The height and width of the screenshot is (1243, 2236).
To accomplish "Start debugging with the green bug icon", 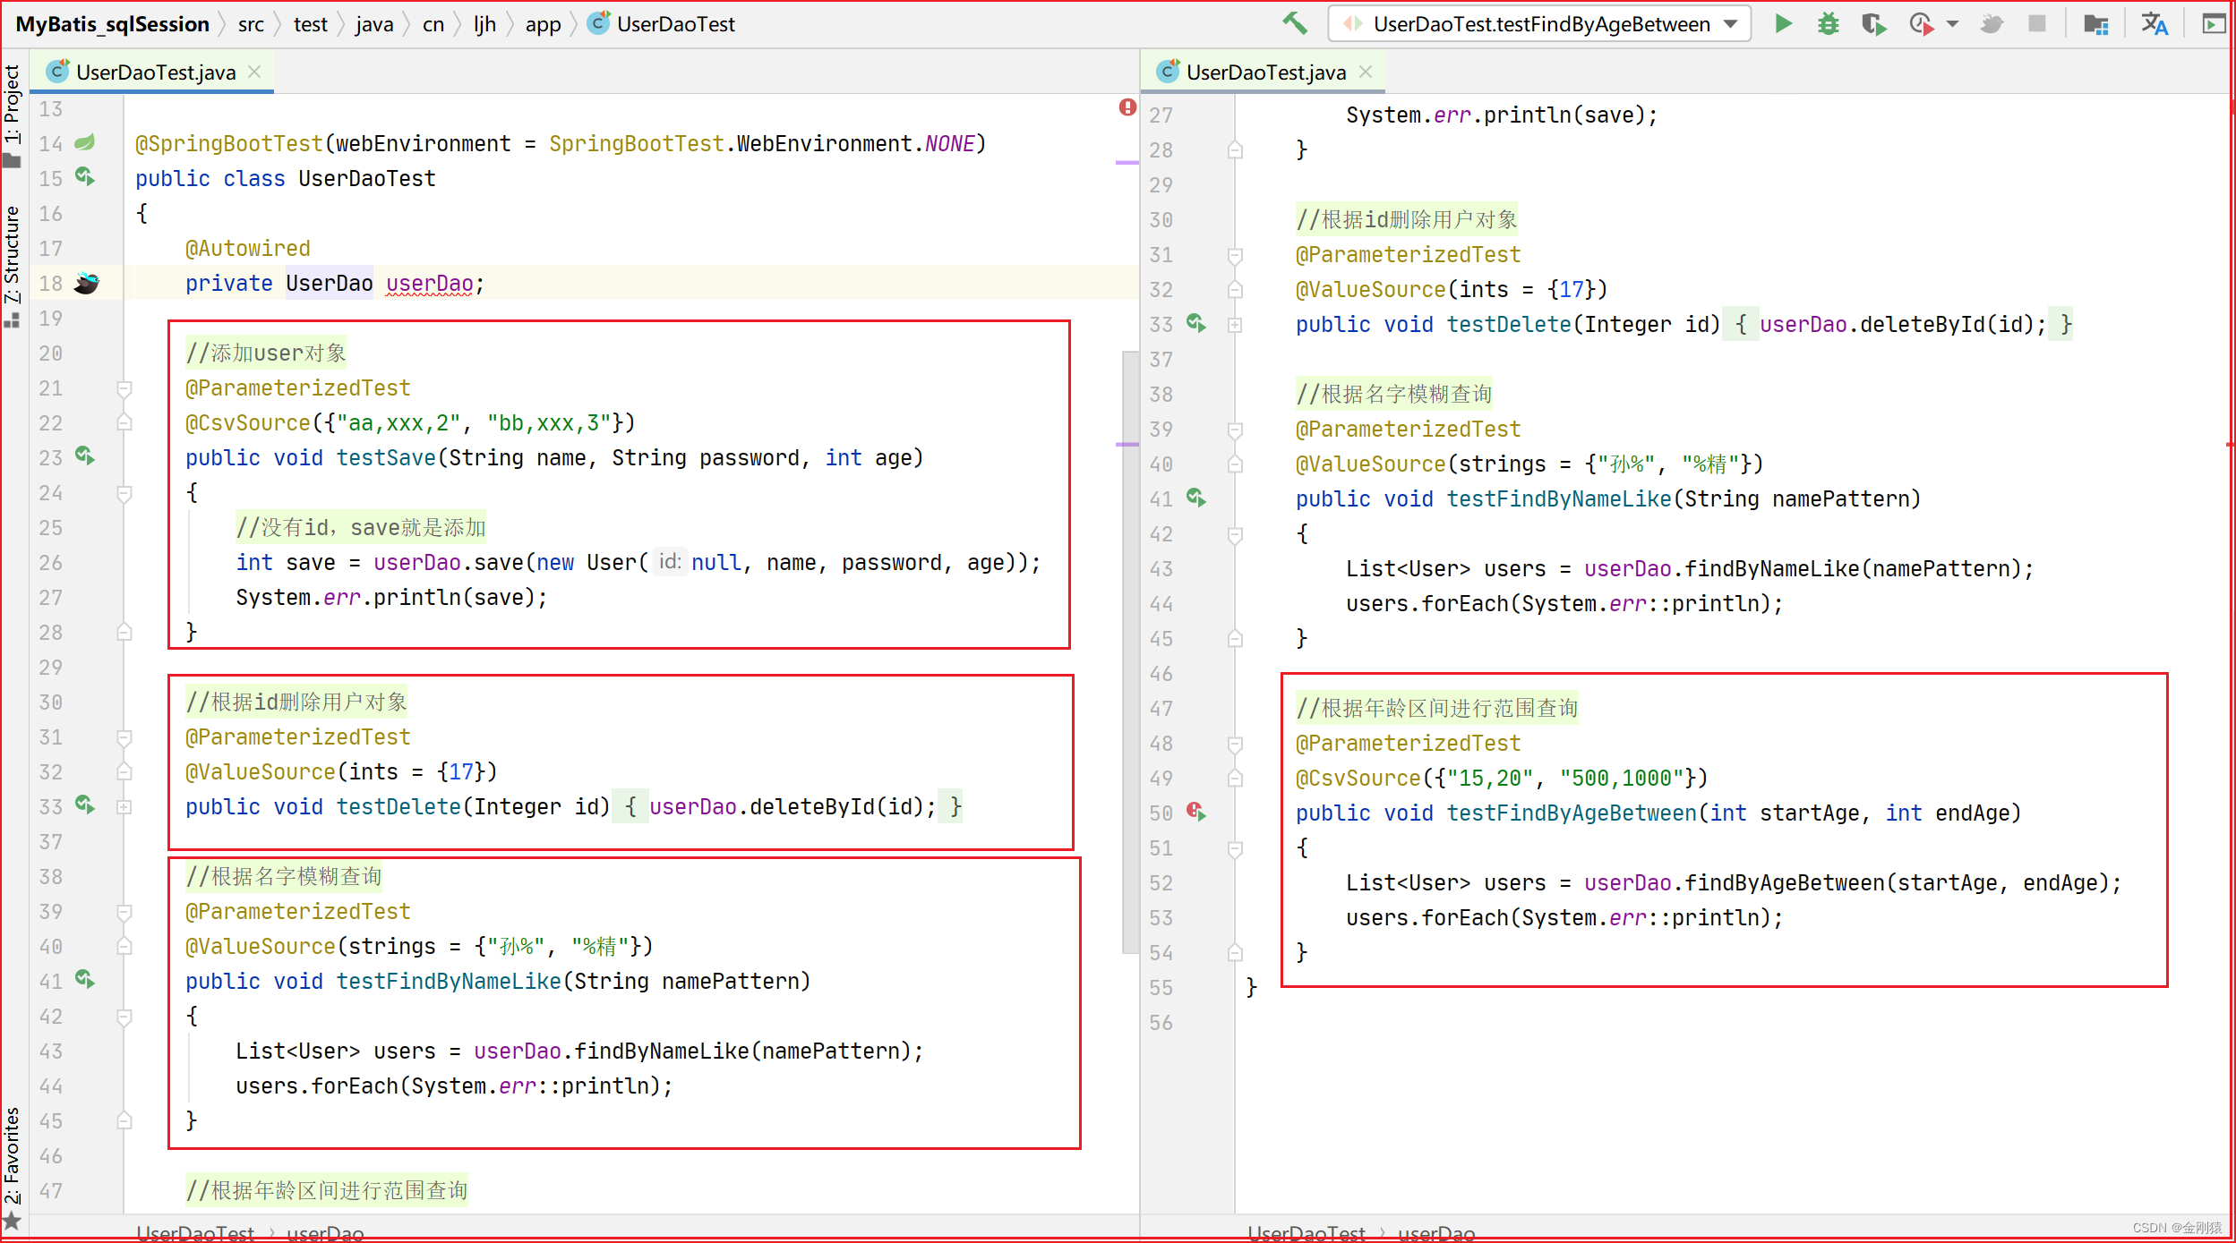I will (x=1829, y=24).
